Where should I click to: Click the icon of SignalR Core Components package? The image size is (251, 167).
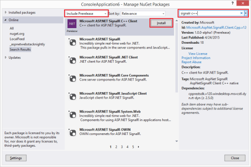point(73,78)
